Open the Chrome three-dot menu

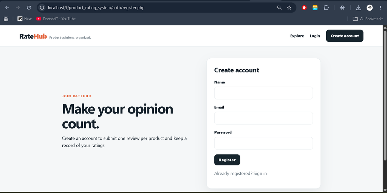click(380, 8)
